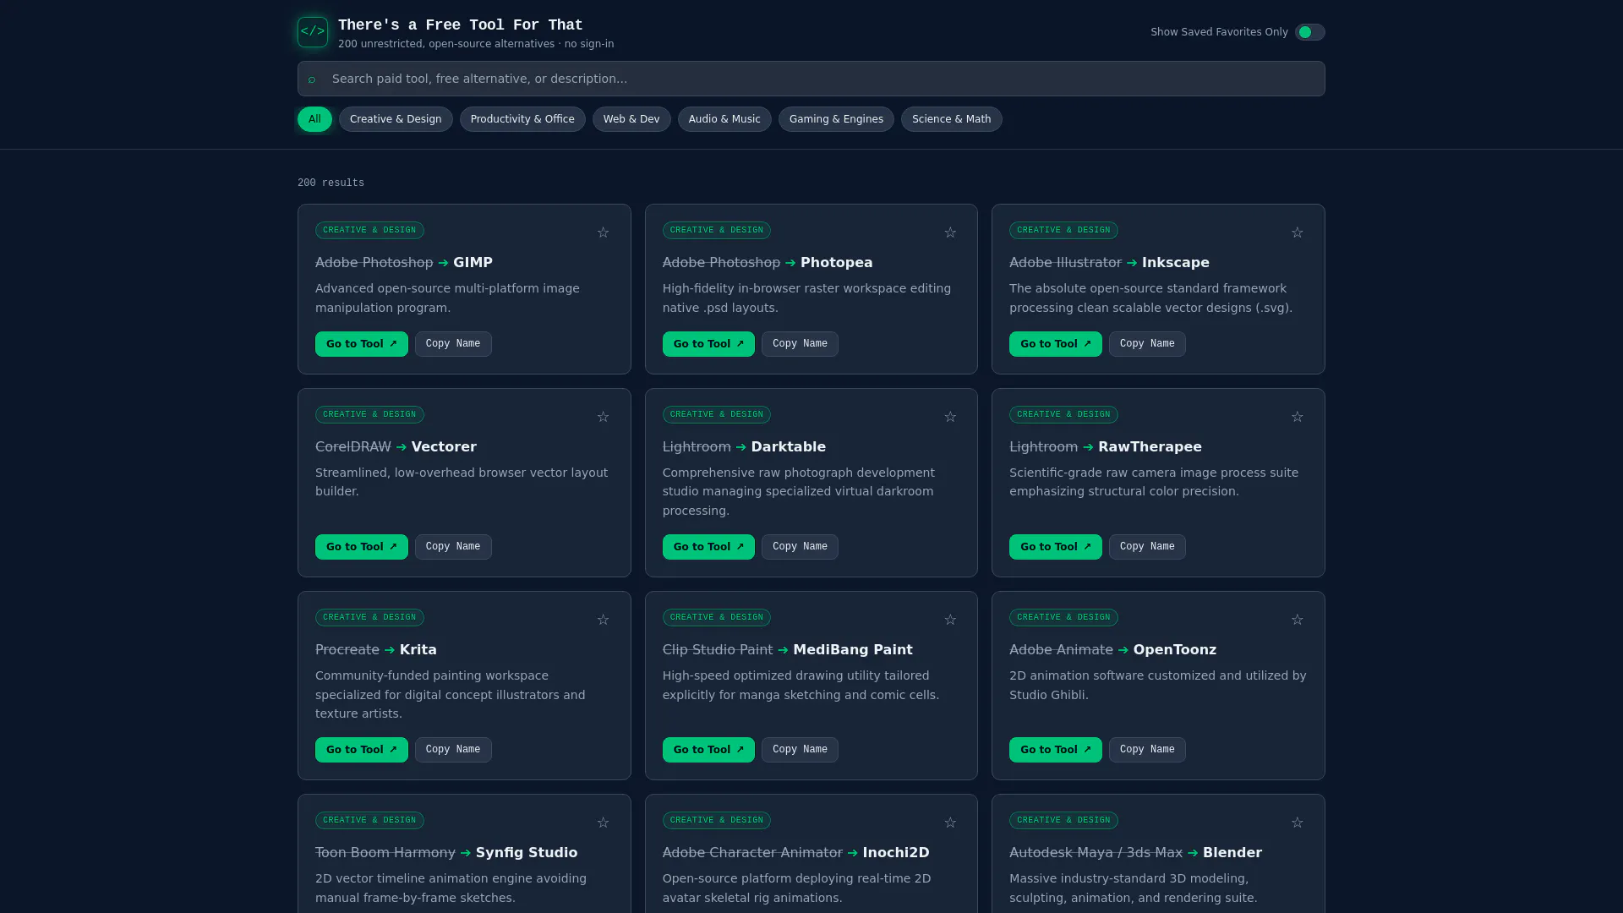Select Science & Math filter
Viewport: 1623px width, 913px height.
tap(951, 119)
